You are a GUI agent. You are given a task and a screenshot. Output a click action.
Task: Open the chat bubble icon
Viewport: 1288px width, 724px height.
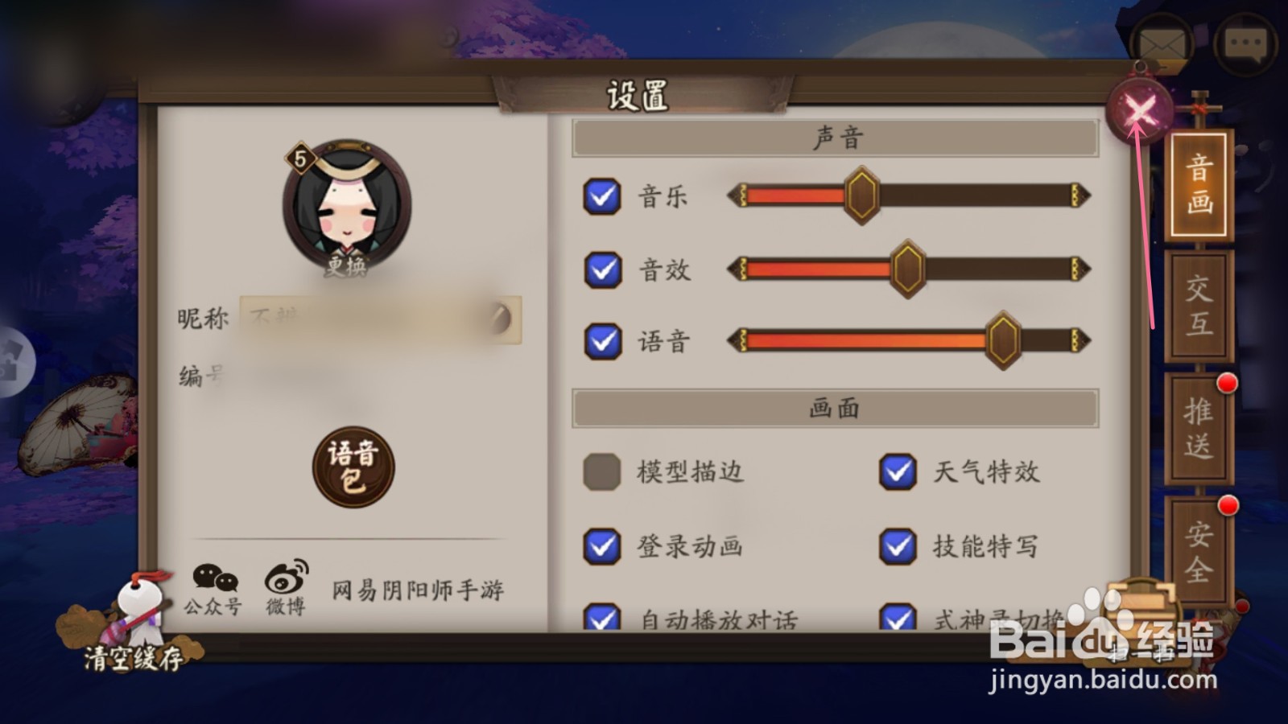click(1246, 43)
